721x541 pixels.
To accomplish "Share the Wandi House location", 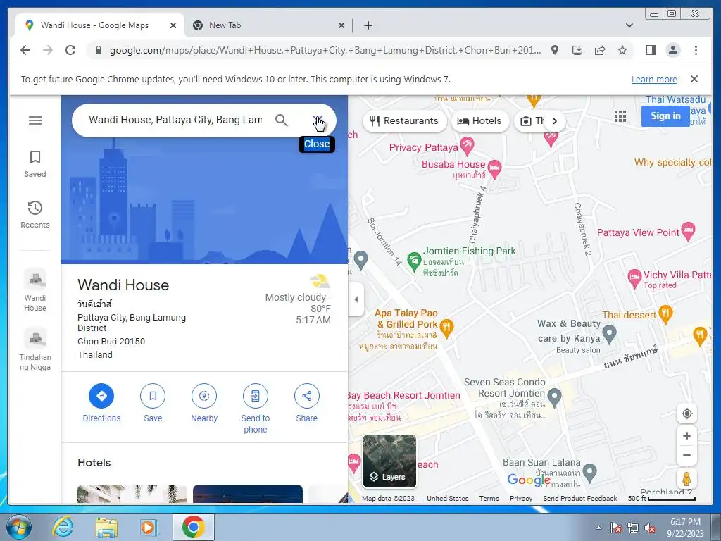I will tap(307, 404).
